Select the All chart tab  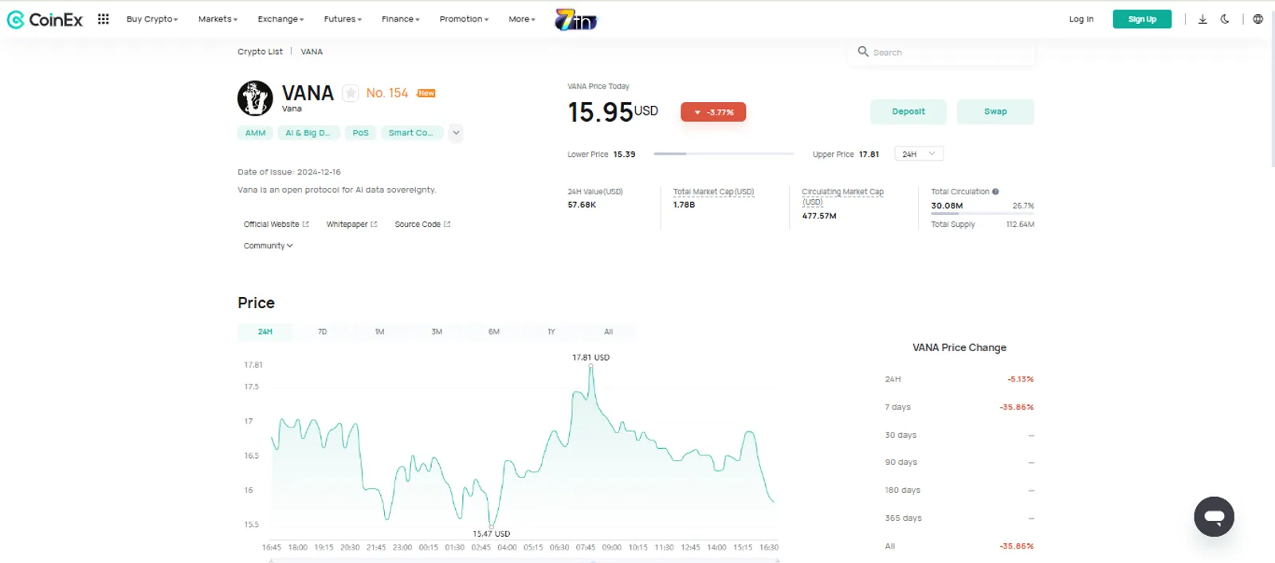608,331
